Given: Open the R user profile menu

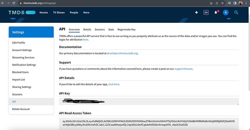Looking at the screenshot, I should (226, 12).
